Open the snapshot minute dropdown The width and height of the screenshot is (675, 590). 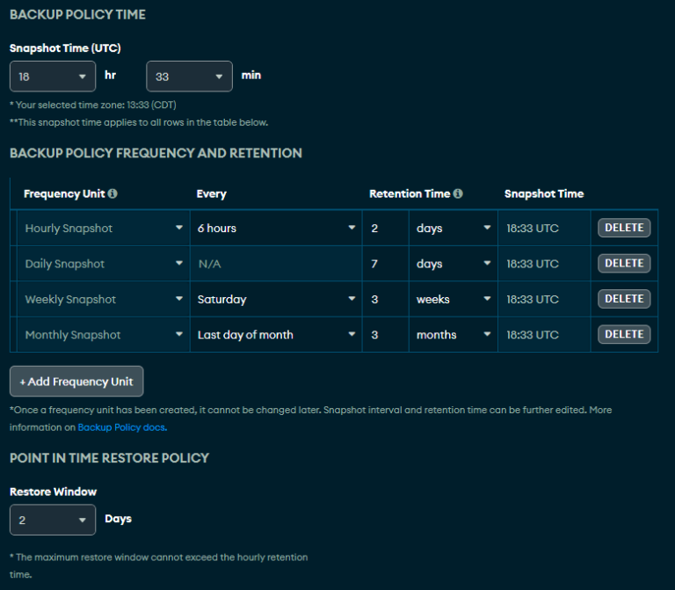[189, 76]
